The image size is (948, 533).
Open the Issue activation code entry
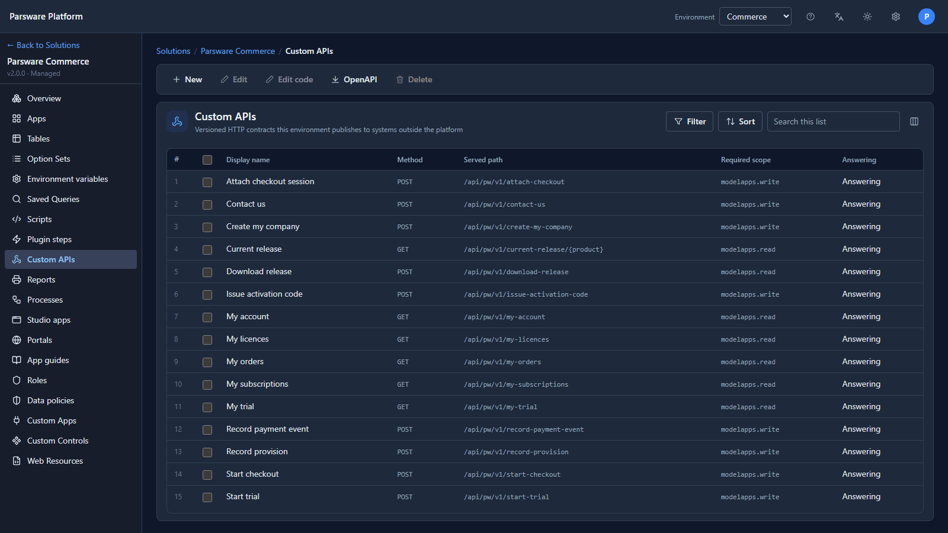point(264,294)
